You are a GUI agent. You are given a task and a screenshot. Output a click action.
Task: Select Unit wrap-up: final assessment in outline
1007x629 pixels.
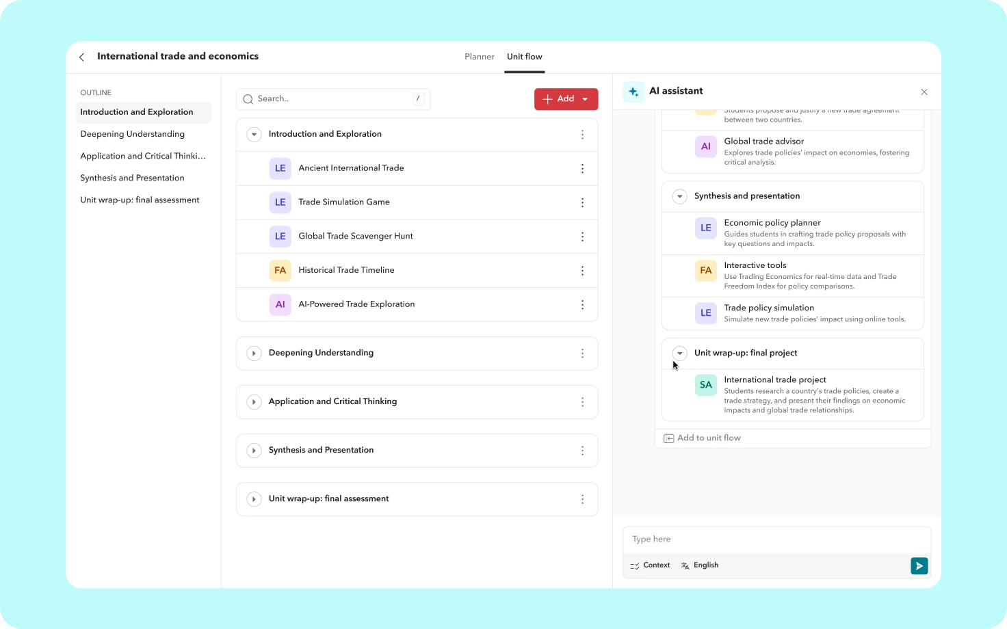point(140,200)
